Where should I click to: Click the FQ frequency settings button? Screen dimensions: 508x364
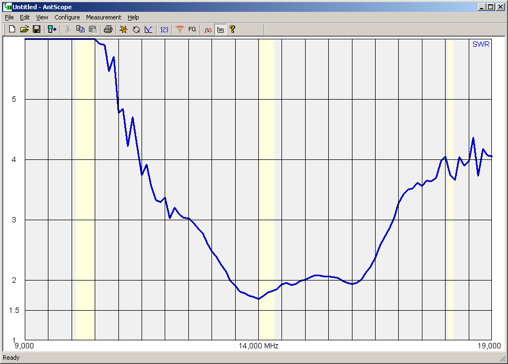pyautogui.click(x=192, y=29)
